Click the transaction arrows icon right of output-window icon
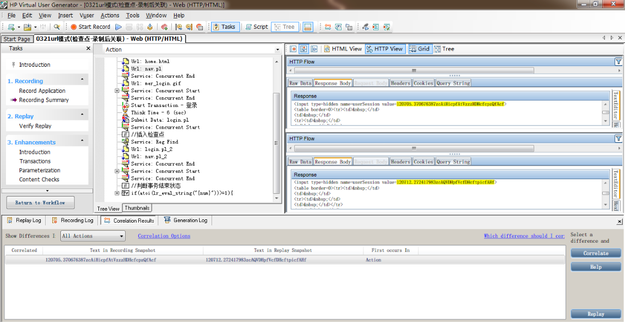The image size is (625, 322). 327,27
